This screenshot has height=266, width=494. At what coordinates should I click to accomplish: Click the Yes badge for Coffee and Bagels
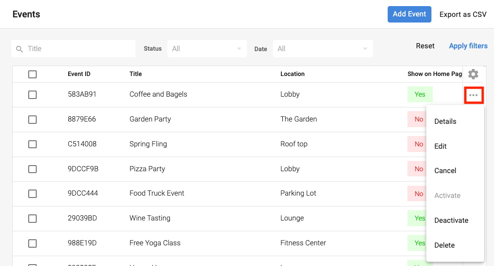tap(420, 94)
